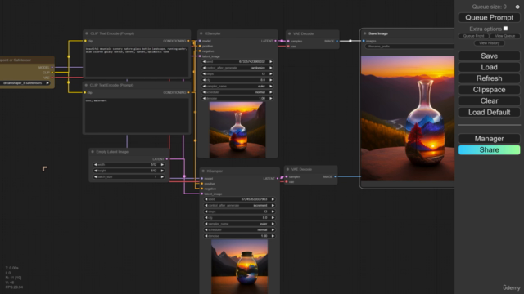The width and height of the screenshot is (524, 294).
Task: Click the Queue Prompt button
Action: [x=489, y=18]
